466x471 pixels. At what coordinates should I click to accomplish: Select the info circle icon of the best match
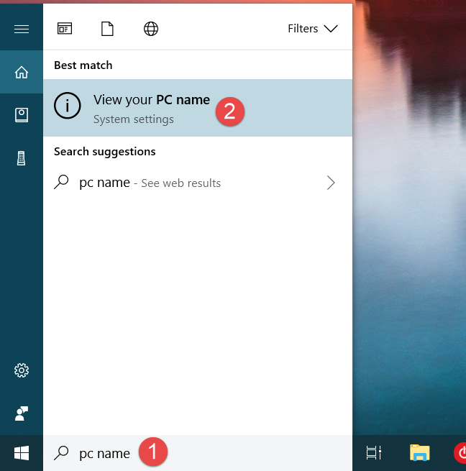(68, 106)
